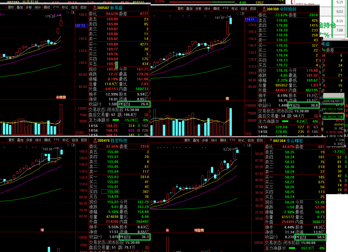This screenshot has width=348, height=252.
Task: Open F10 info for 东山精密
Action: pyautogui.click(x=232, y=140)
